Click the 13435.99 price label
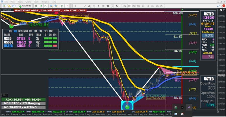 click(156, 97)
